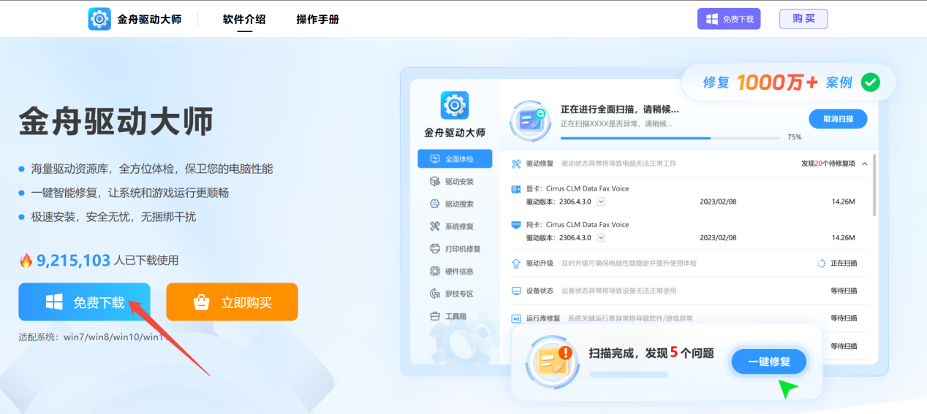The image size is (927, 414).
Task: Click the 显卡 device icon
Action: pyautogui.click(x=516, y=188)
